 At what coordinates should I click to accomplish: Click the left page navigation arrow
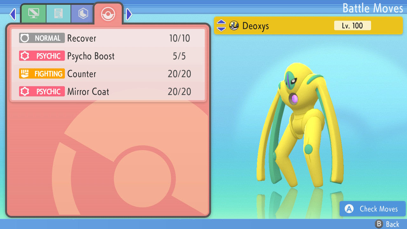13,14
